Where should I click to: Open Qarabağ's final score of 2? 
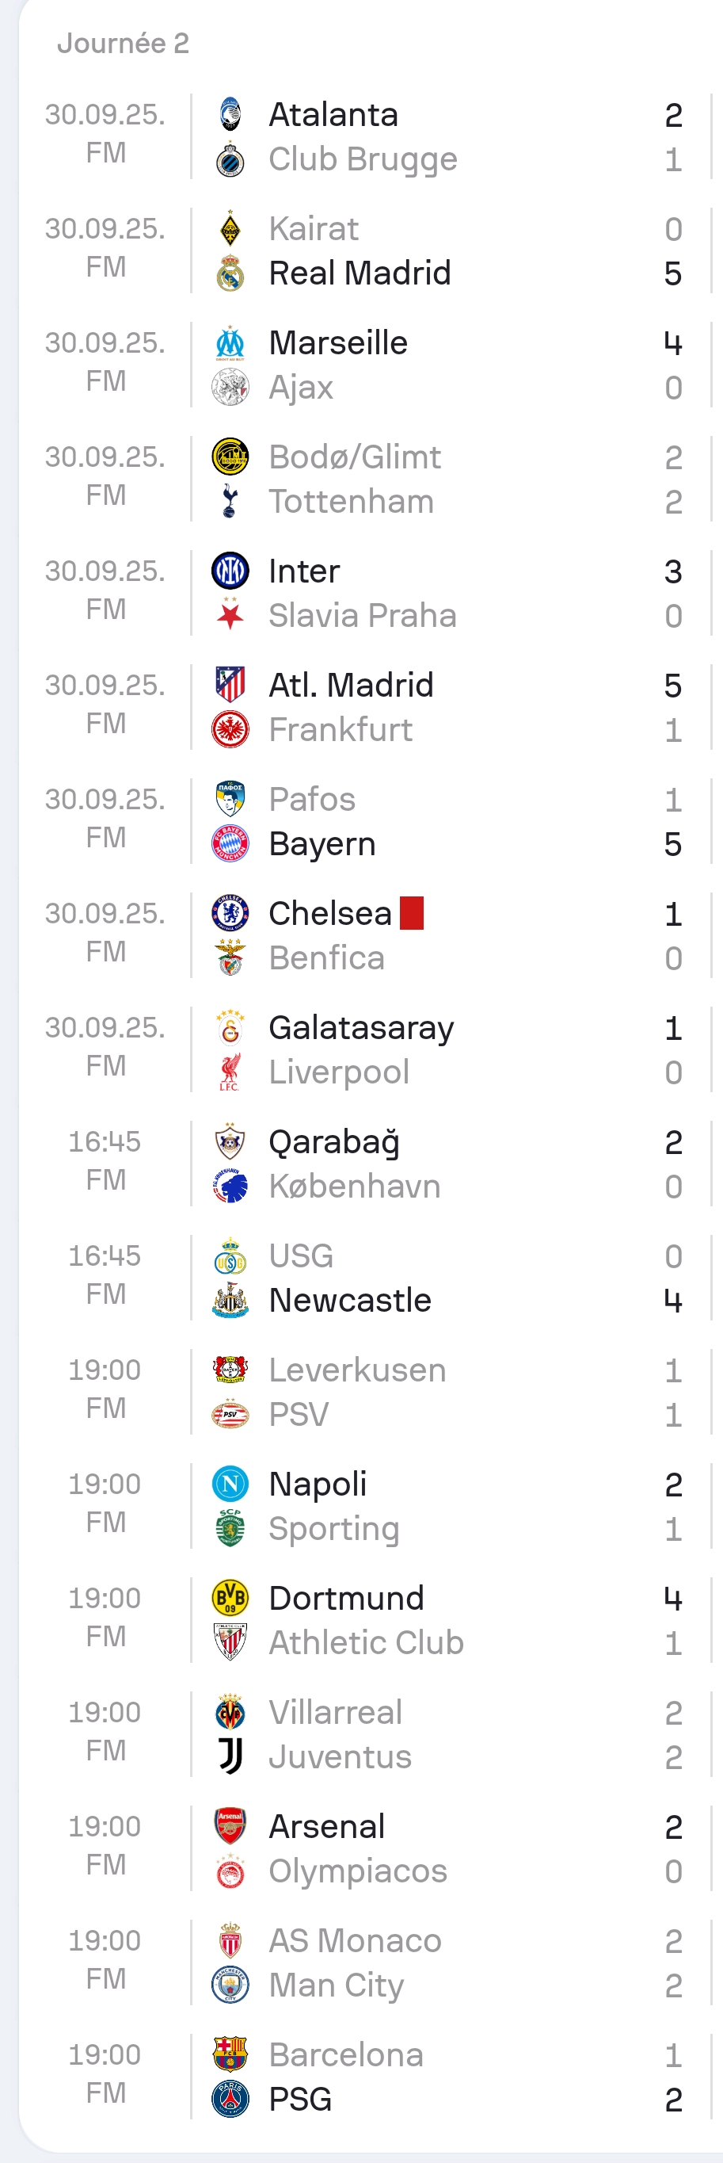click(x=672, y=1143)
